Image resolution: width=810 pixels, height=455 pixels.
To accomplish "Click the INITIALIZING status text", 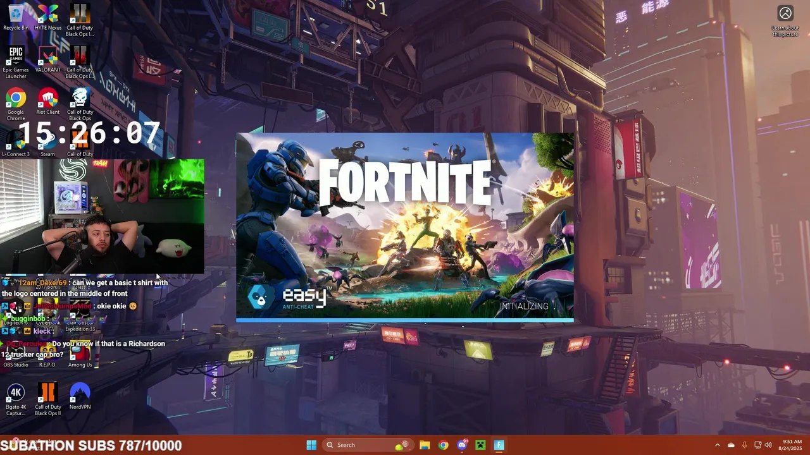I will point(525,306).
